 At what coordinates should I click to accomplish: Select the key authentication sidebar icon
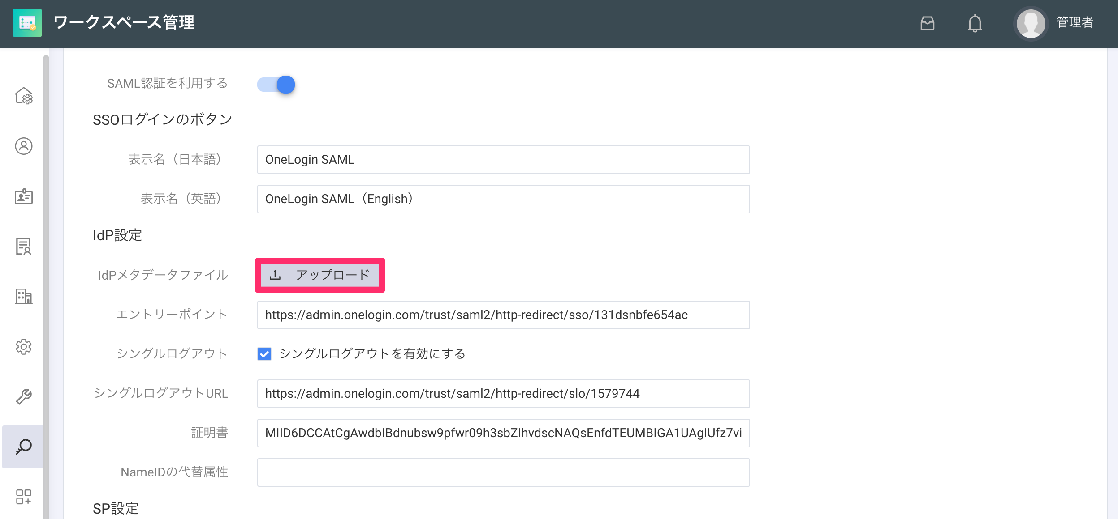point(23,447)
